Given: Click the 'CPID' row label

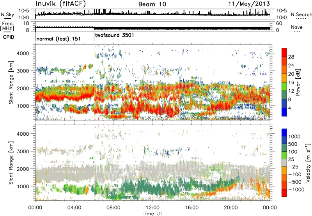Looking at the screenshot, I should click(x=9, y=37).
